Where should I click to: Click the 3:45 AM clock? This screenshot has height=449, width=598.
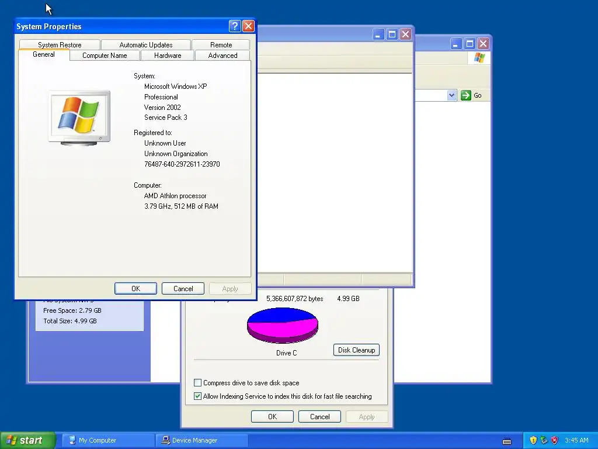pyautogui.click(x=576, y=440)
